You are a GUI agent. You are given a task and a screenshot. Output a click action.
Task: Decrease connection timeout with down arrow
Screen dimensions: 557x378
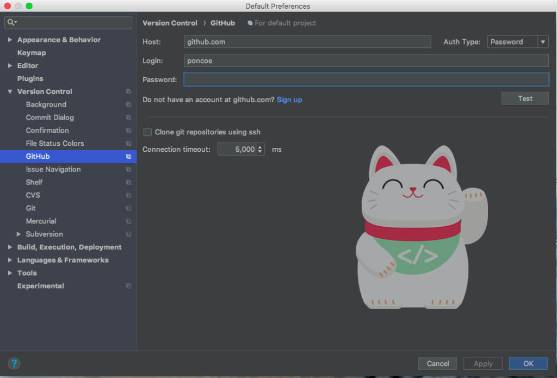point(260,152)
